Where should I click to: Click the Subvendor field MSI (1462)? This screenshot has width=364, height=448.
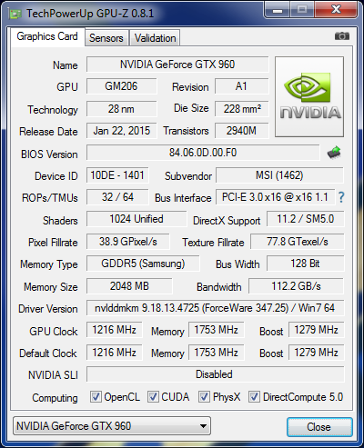tap(279, 175)
